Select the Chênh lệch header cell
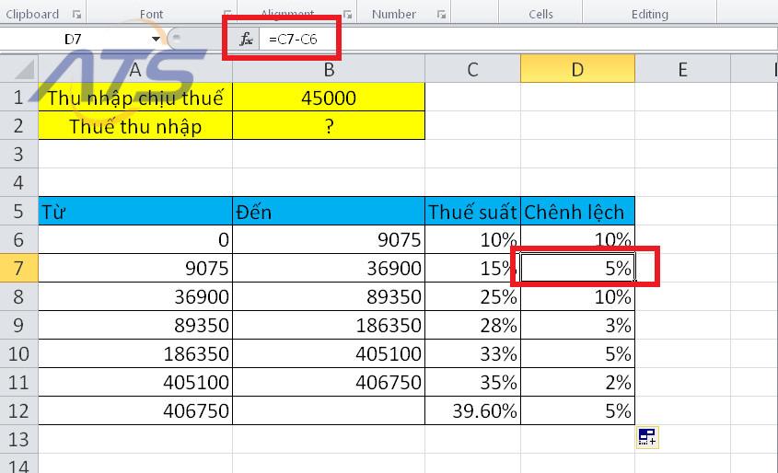Viewport: 778px width, 473px height. coord(577,212)
